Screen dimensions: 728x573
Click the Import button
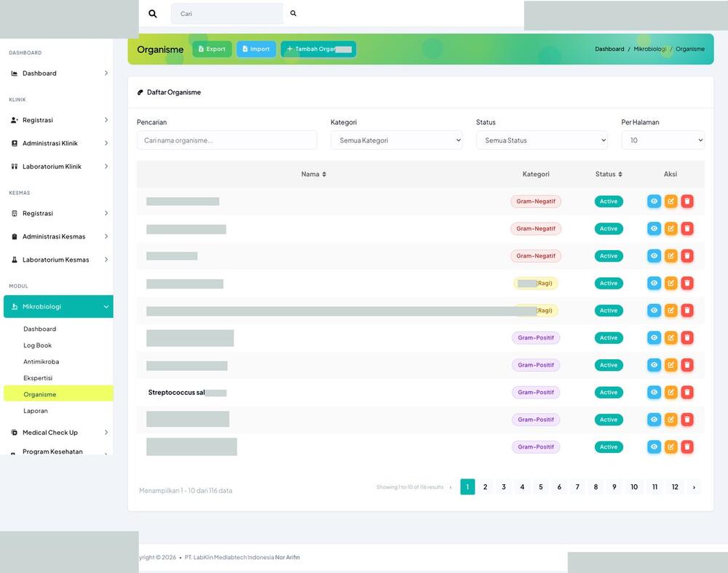pos(256,49)
